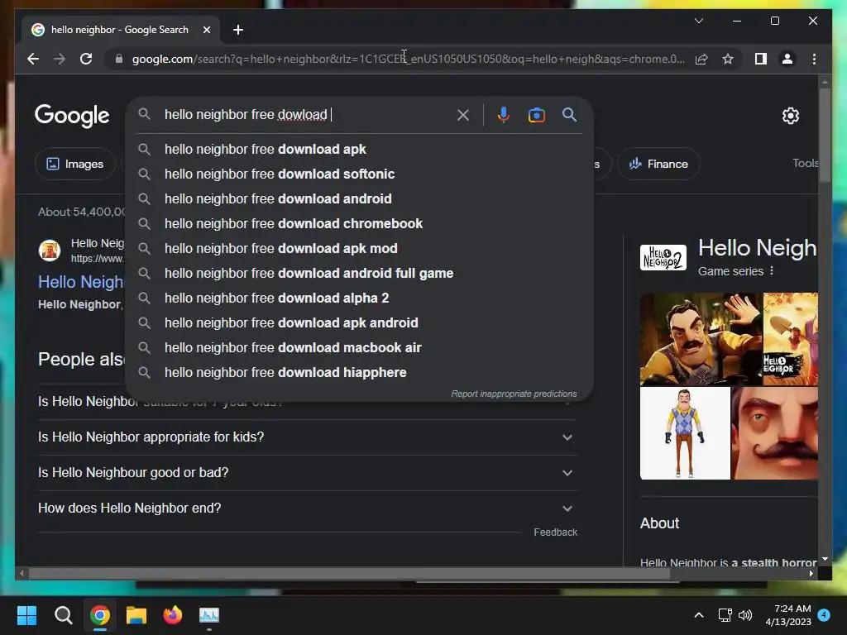
Task: Close the hello neighbor Google Search tab
Action: (x=206, y=30)
